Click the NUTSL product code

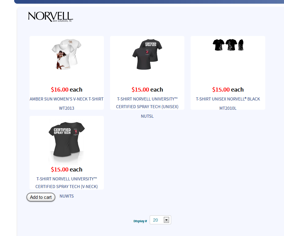[147, 116]
